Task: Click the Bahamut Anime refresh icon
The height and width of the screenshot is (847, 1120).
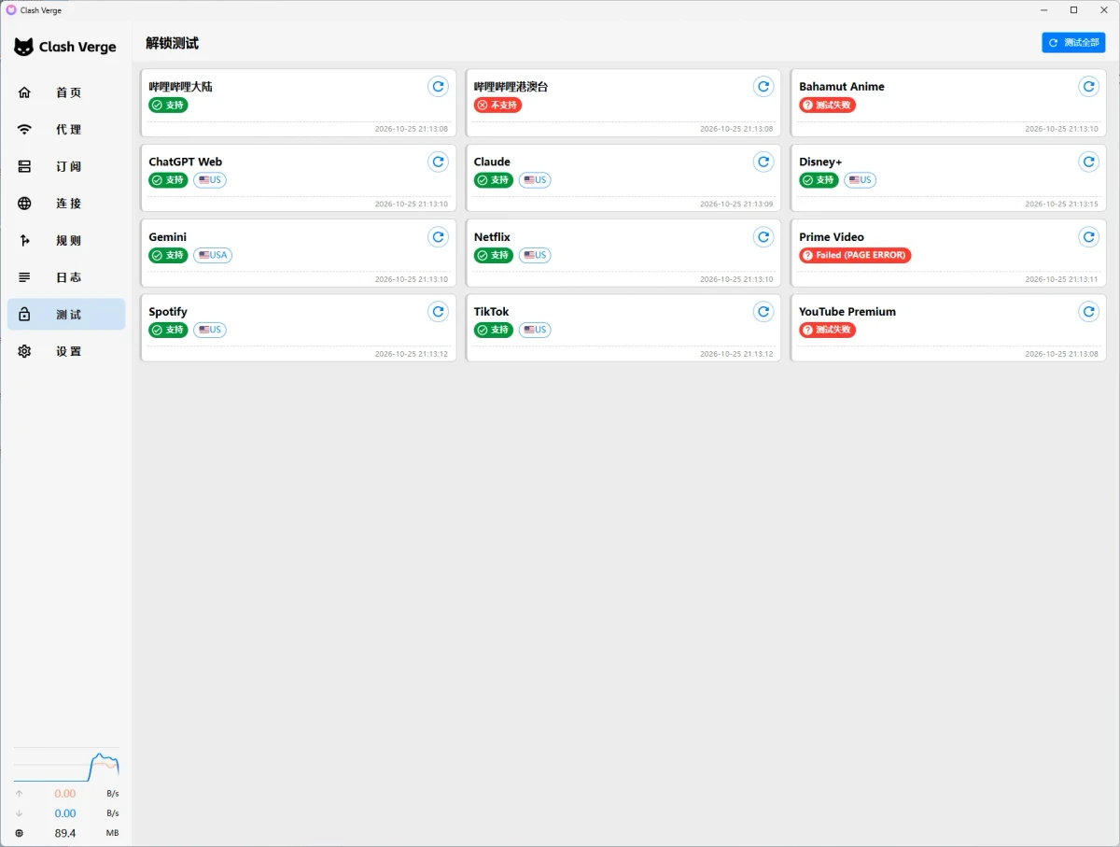Action: pos(1088,87)
